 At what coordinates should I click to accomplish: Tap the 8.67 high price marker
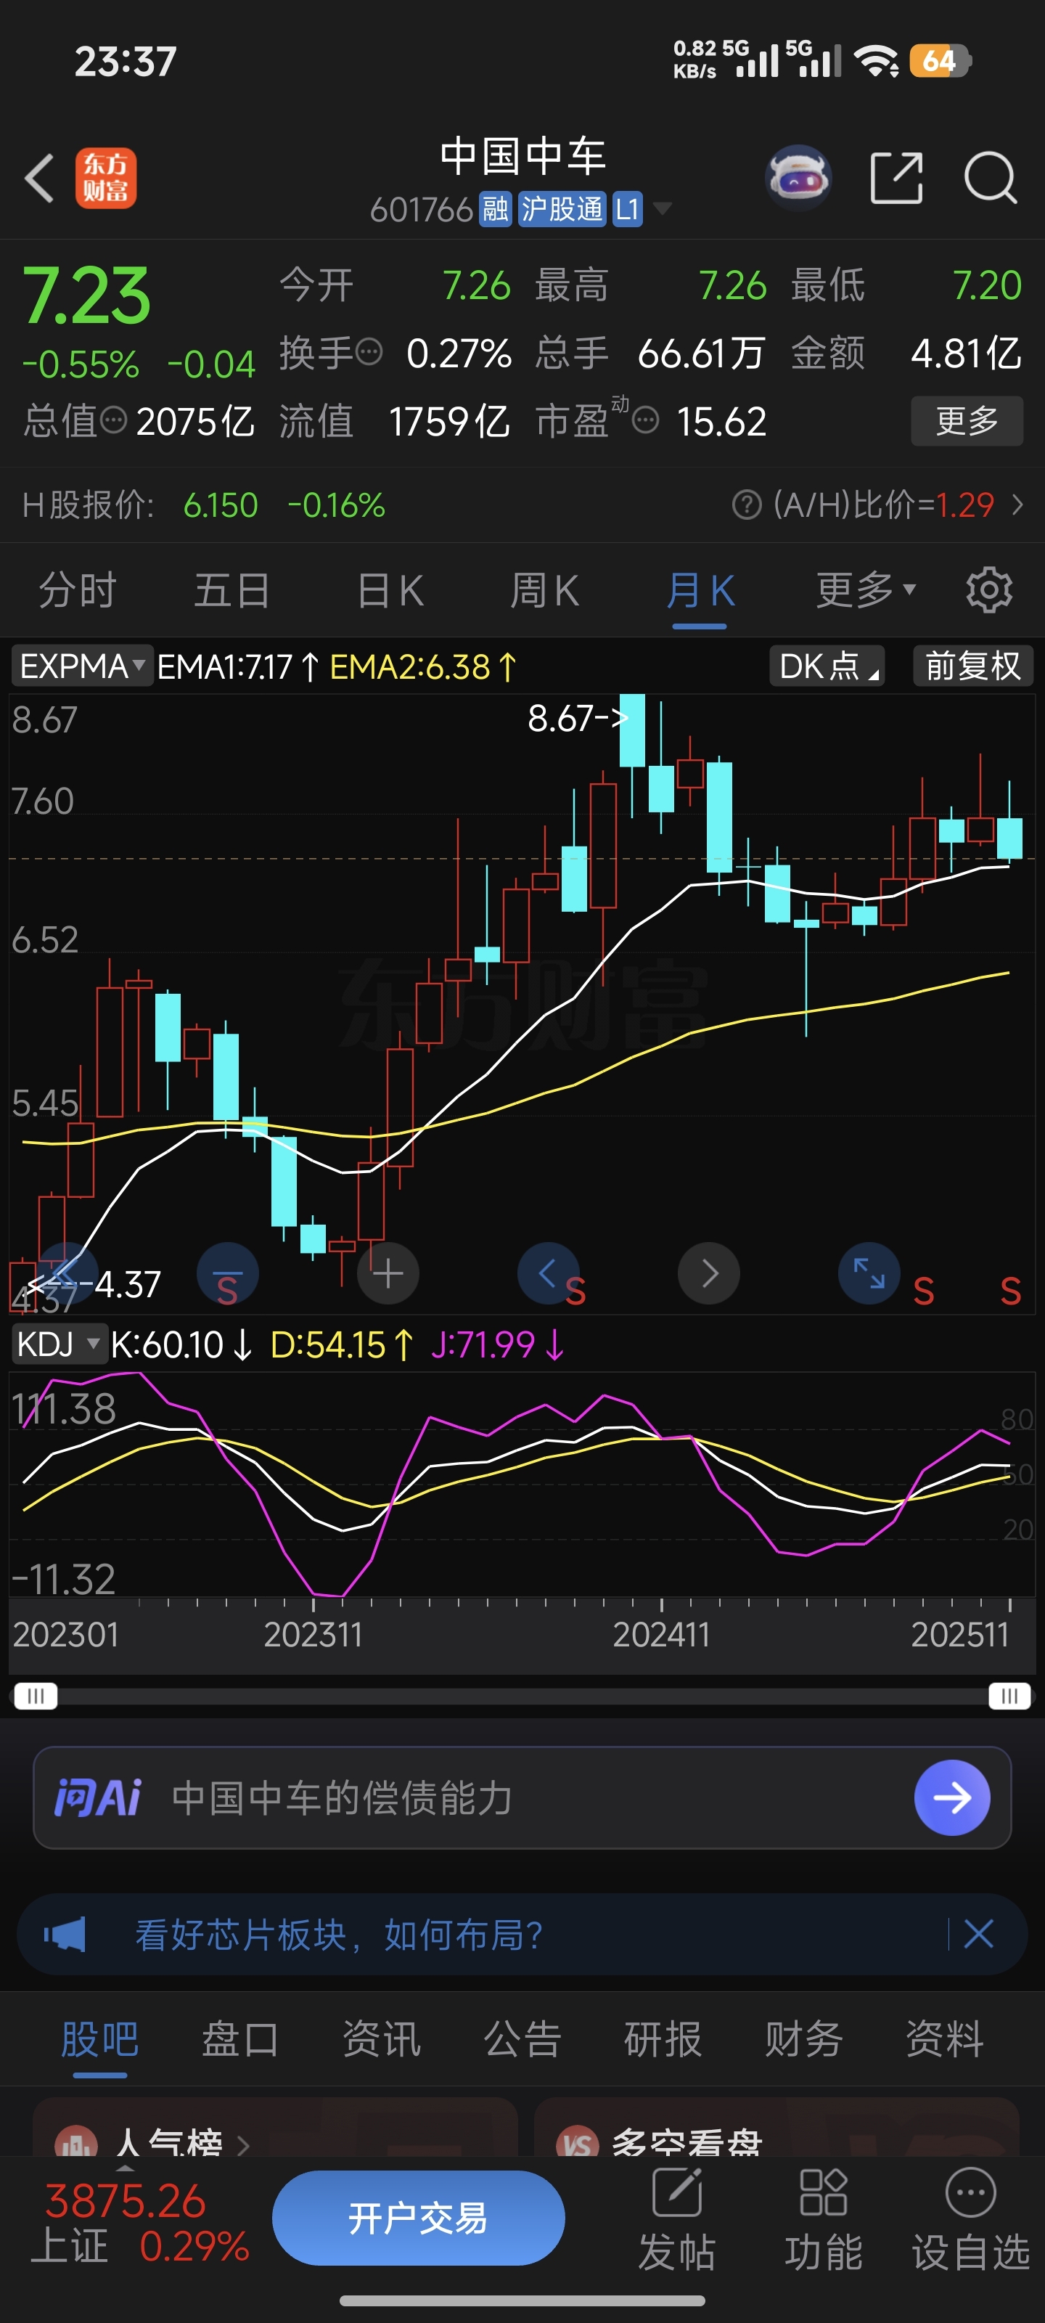[577, 718]
